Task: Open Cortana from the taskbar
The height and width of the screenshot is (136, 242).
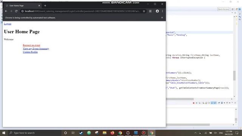Action: coord(65,133)
